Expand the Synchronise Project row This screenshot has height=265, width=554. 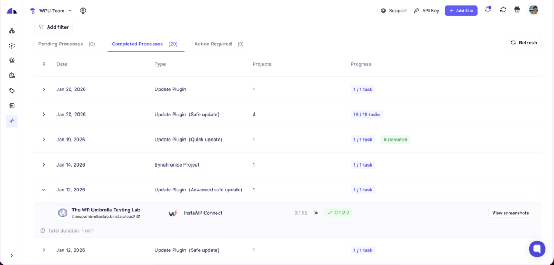point(44,165)
